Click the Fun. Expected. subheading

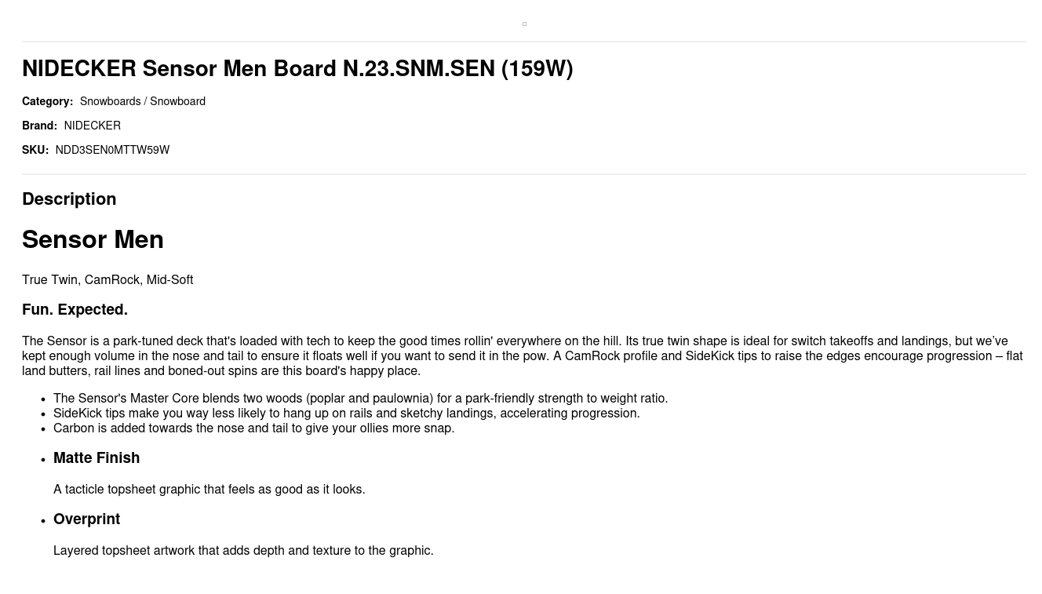75,310
